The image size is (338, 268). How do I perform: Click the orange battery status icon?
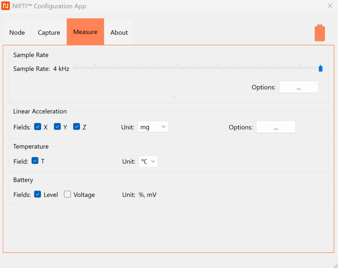pyautogui.click(x=320, y=33)
